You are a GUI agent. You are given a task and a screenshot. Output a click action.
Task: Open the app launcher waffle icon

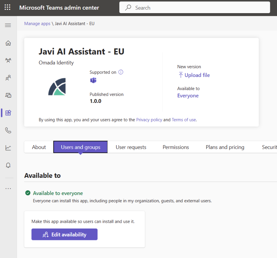(7, 7)
